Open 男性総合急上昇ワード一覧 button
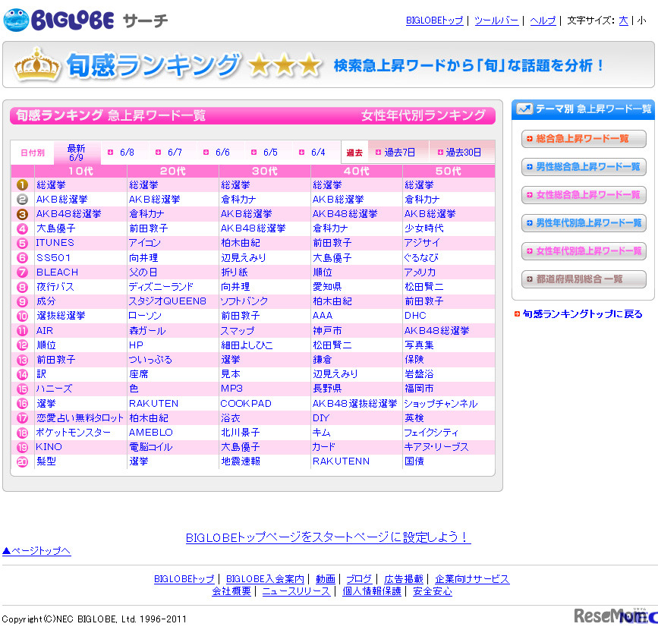 (583, 167)
